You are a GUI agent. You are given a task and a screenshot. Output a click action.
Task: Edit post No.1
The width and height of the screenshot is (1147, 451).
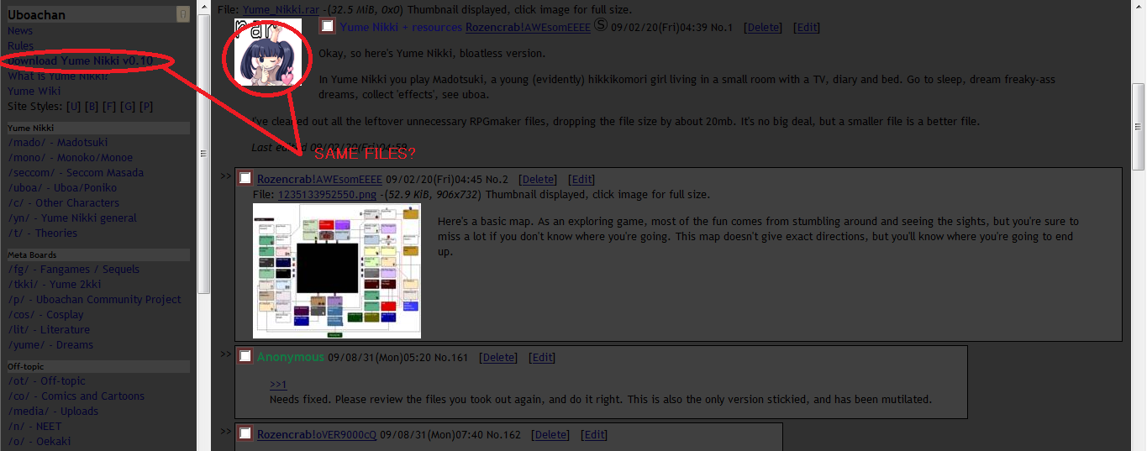click(807, 28)
